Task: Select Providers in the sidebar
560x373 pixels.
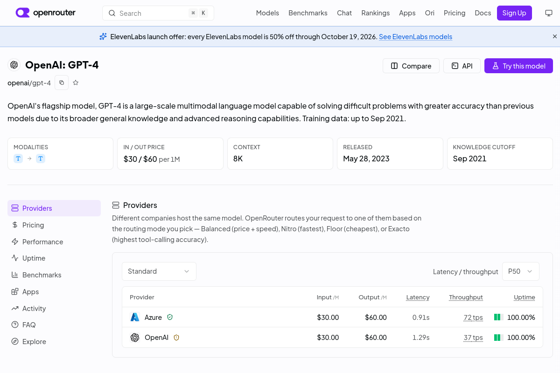Action: pyautogui.click(x=54, y=208)
